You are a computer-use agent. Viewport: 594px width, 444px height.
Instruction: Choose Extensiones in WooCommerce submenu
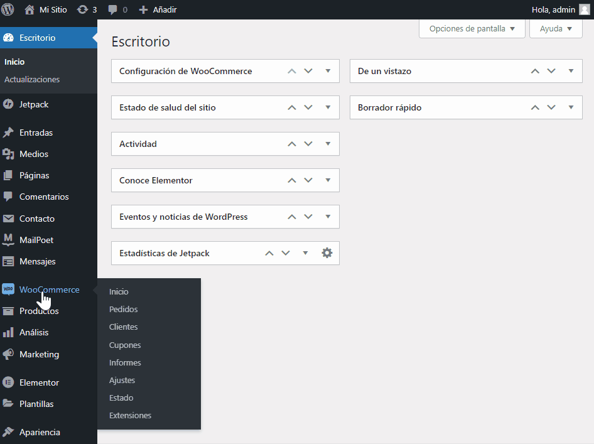pyautogui.click(x=131, y=415)
